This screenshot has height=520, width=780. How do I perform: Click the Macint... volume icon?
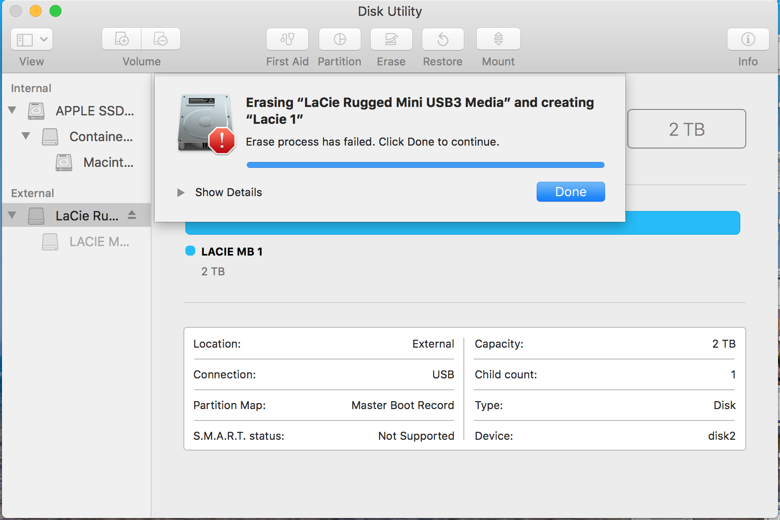pos(64,162)
